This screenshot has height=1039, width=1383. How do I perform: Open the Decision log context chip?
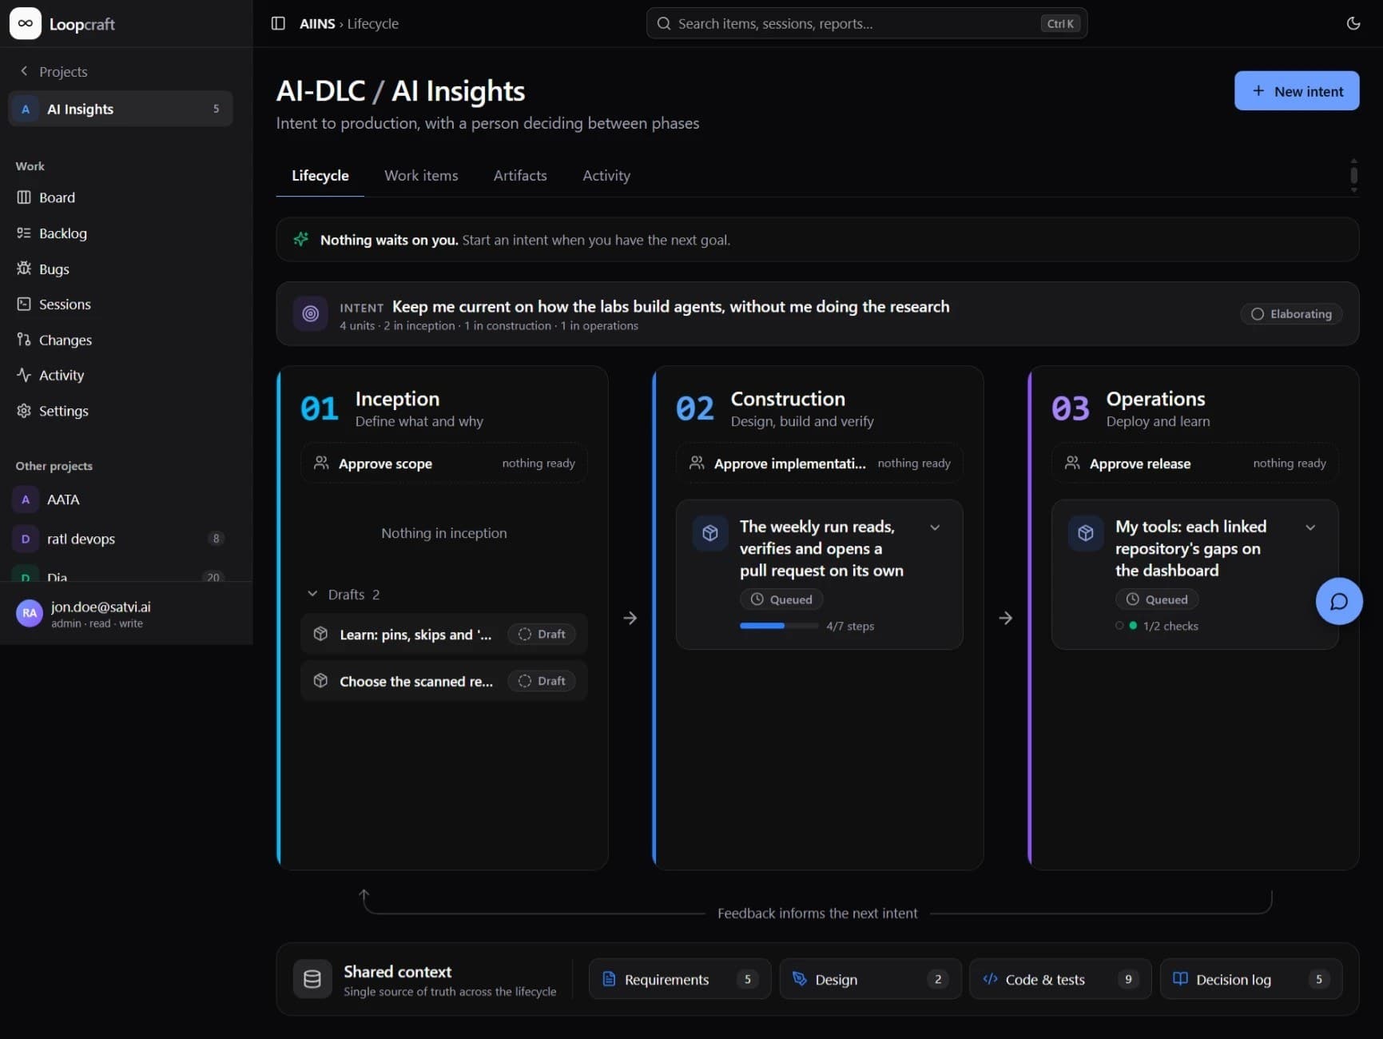click(1251, 979)
